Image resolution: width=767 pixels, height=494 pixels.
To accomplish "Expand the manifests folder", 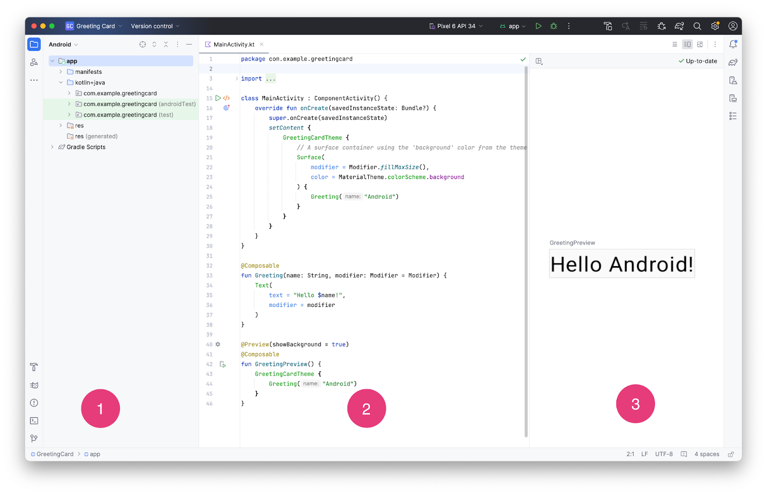I will pos(61,72).
